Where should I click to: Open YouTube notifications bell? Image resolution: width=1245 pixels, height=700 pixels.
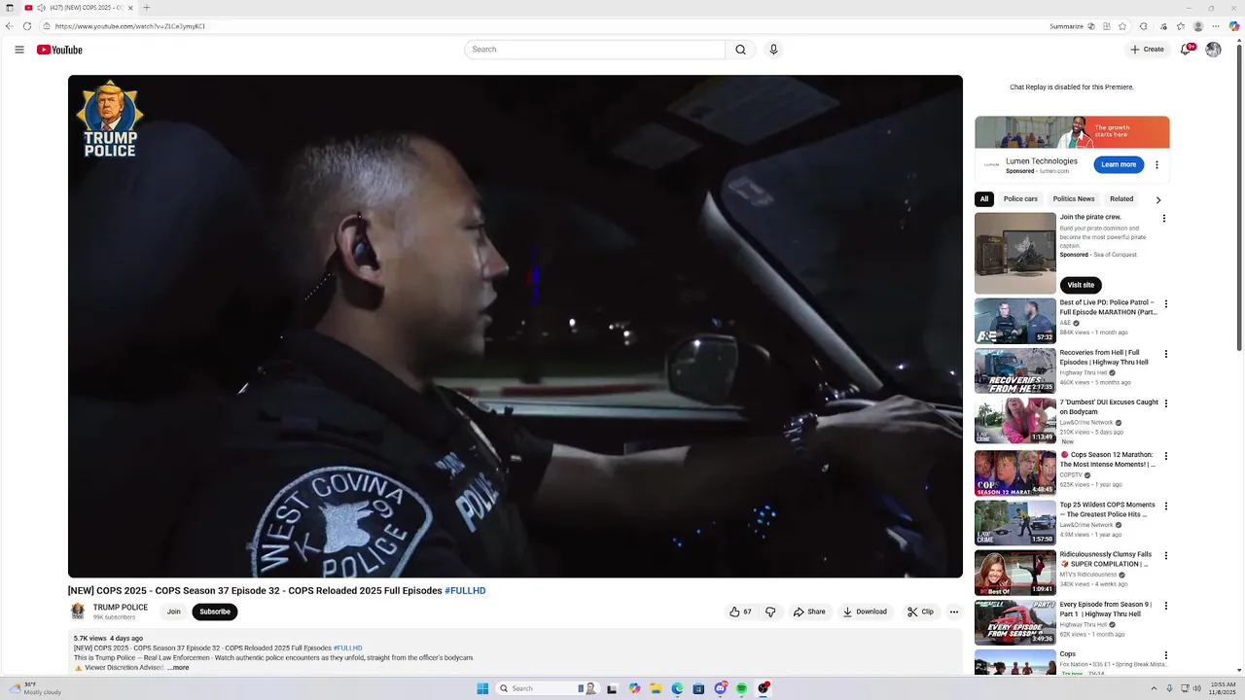point(1185,50)
